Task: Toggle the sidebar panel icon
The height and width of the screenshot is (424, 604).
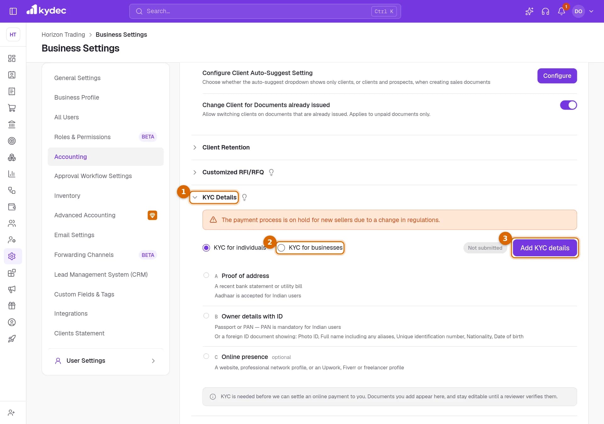Action: [13, 11]
